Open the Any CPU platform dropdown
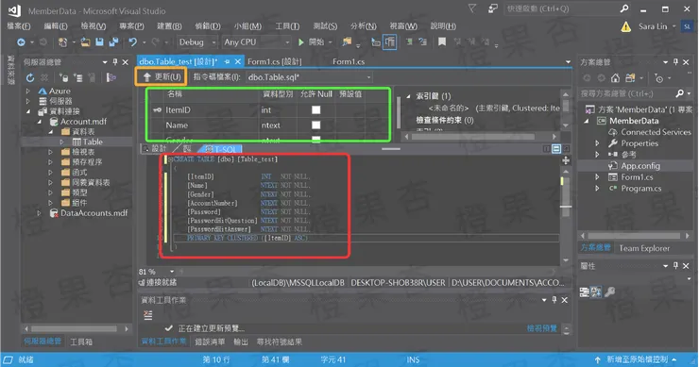This screenshot has width=699, height=367. pyautogui.click(x=256, y=42)
